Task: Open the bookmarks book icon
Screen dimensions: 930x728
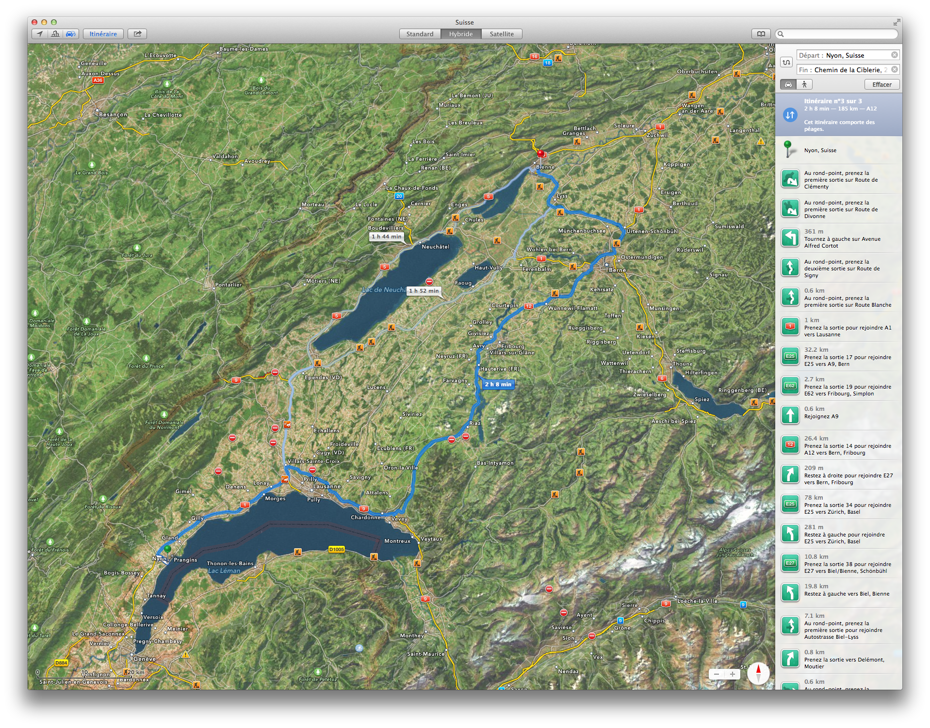Action: 761,34
